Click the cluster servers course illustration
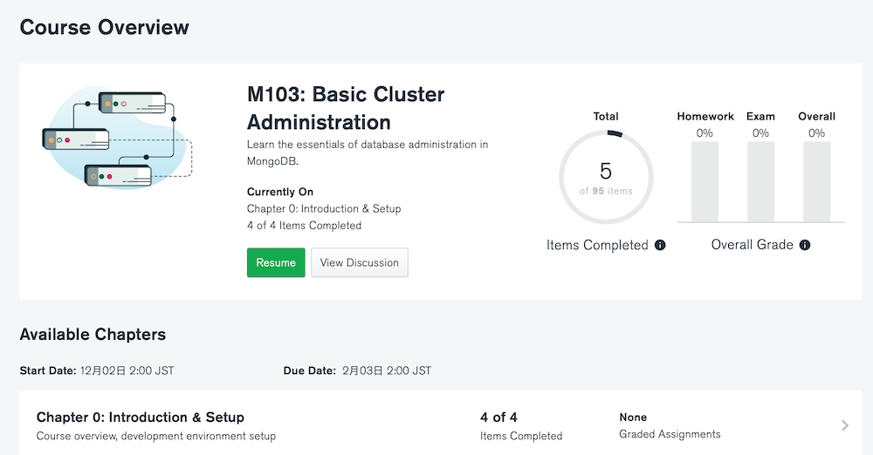This screenshot has height=455, width=873. [x=118, y=138]
